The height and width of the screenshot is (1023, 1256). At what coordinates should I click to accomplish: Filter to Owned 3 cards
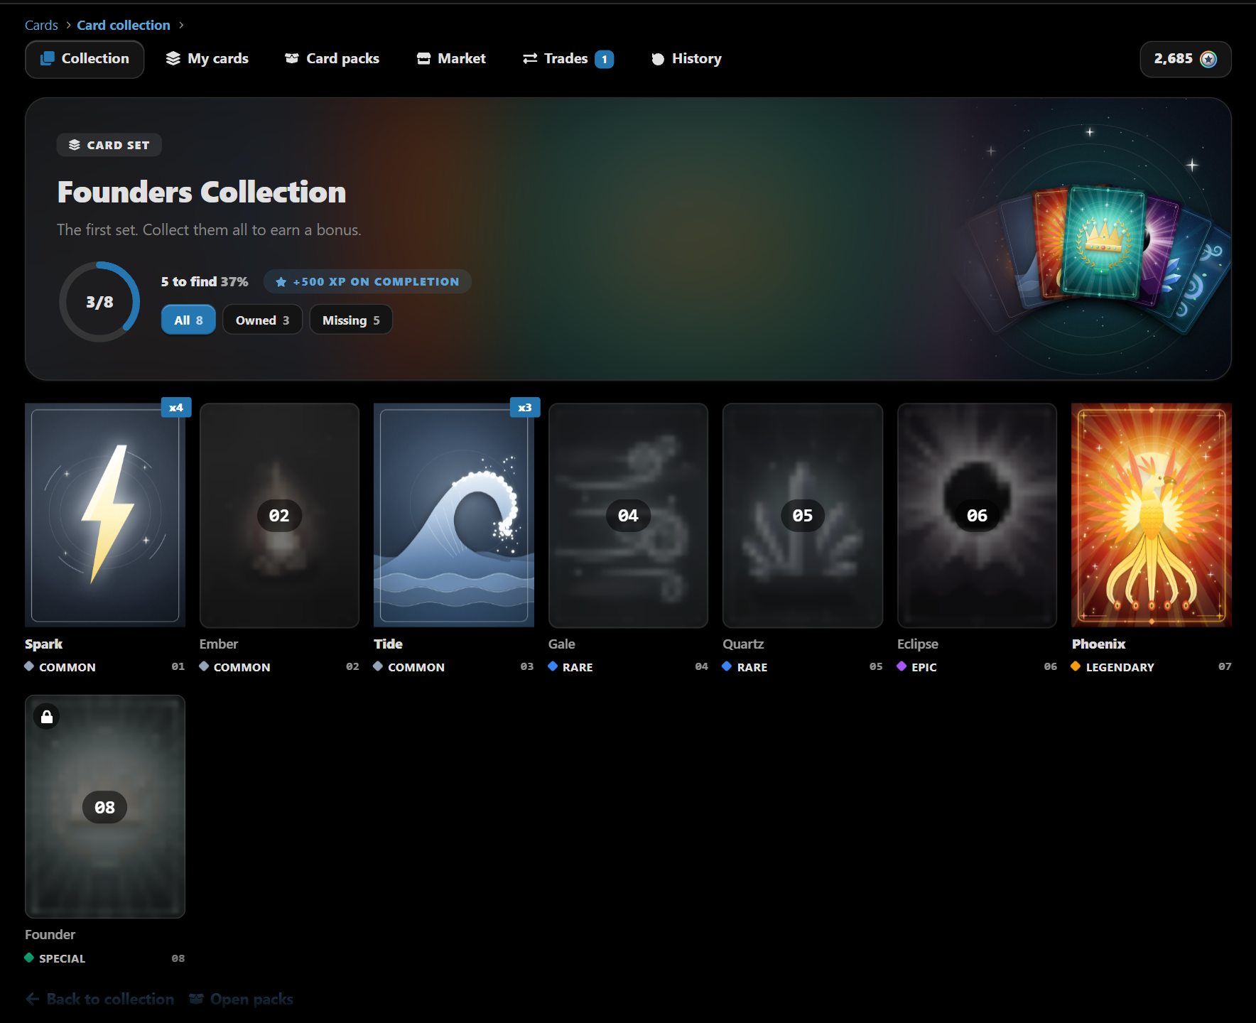coord(262,320)
